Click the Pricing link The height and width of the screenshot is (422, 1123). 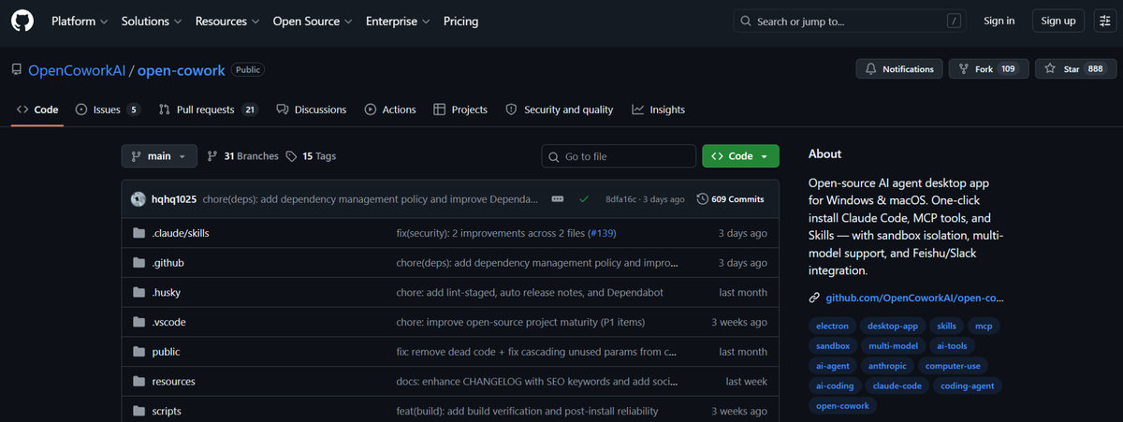pos(460,21)
